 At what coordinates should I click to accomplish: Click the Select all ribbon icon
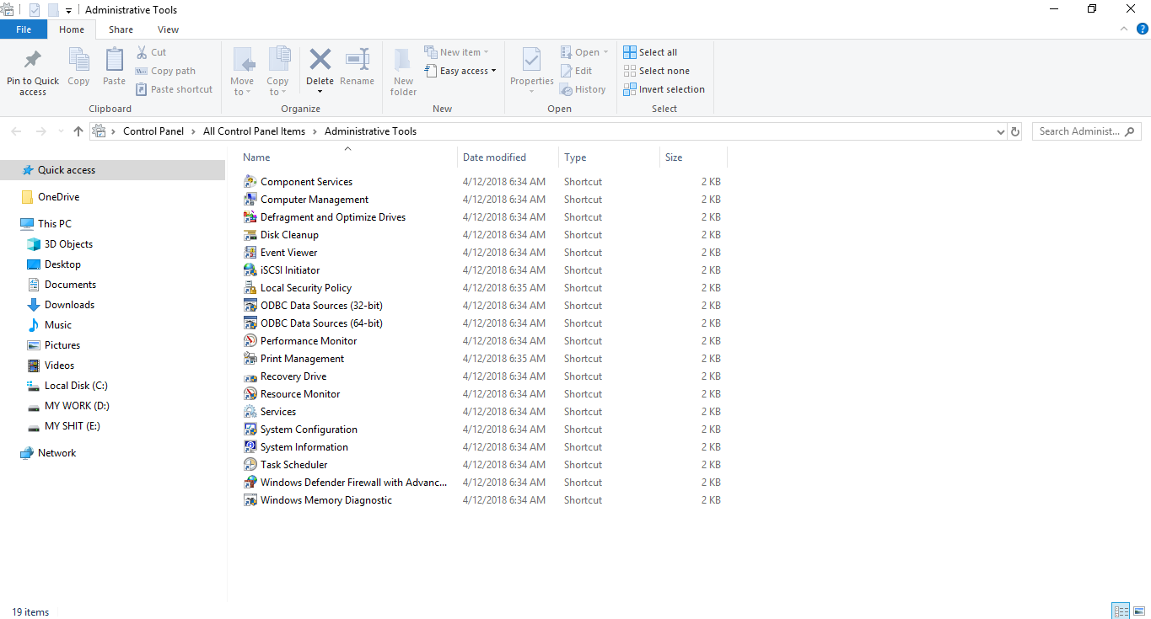(x=630, y=52)
